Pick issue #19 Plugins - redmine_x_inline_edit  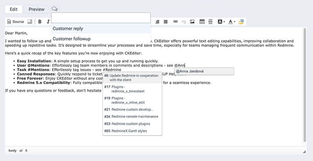pos(132,100)
